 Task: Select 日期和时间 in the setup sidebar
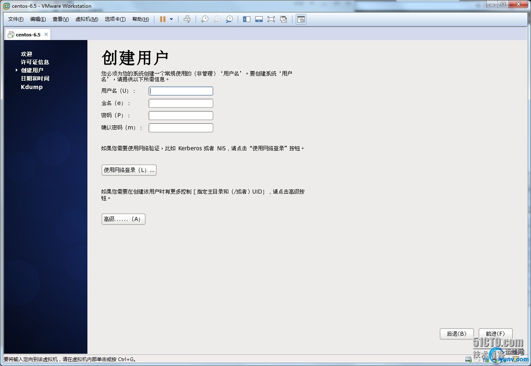35,78
